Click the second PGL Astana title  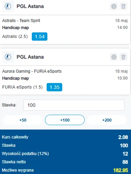tap(30, 57)
